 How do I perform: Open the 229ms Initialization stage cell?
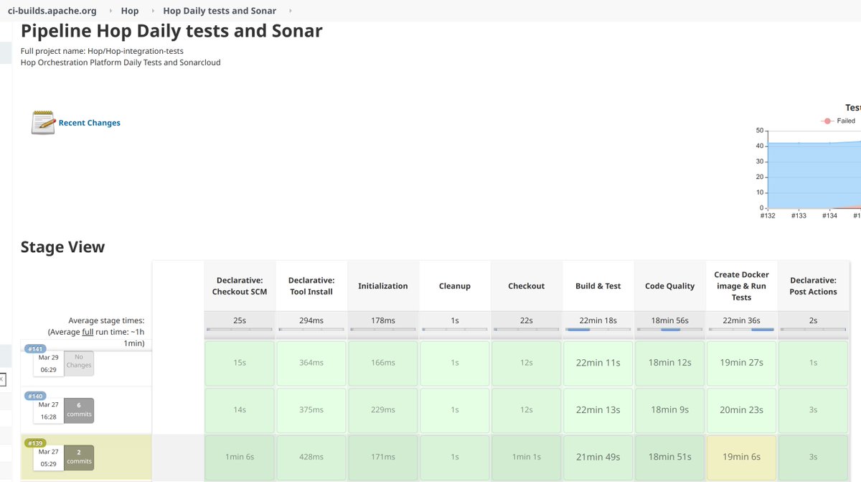[x=383, y=409]
